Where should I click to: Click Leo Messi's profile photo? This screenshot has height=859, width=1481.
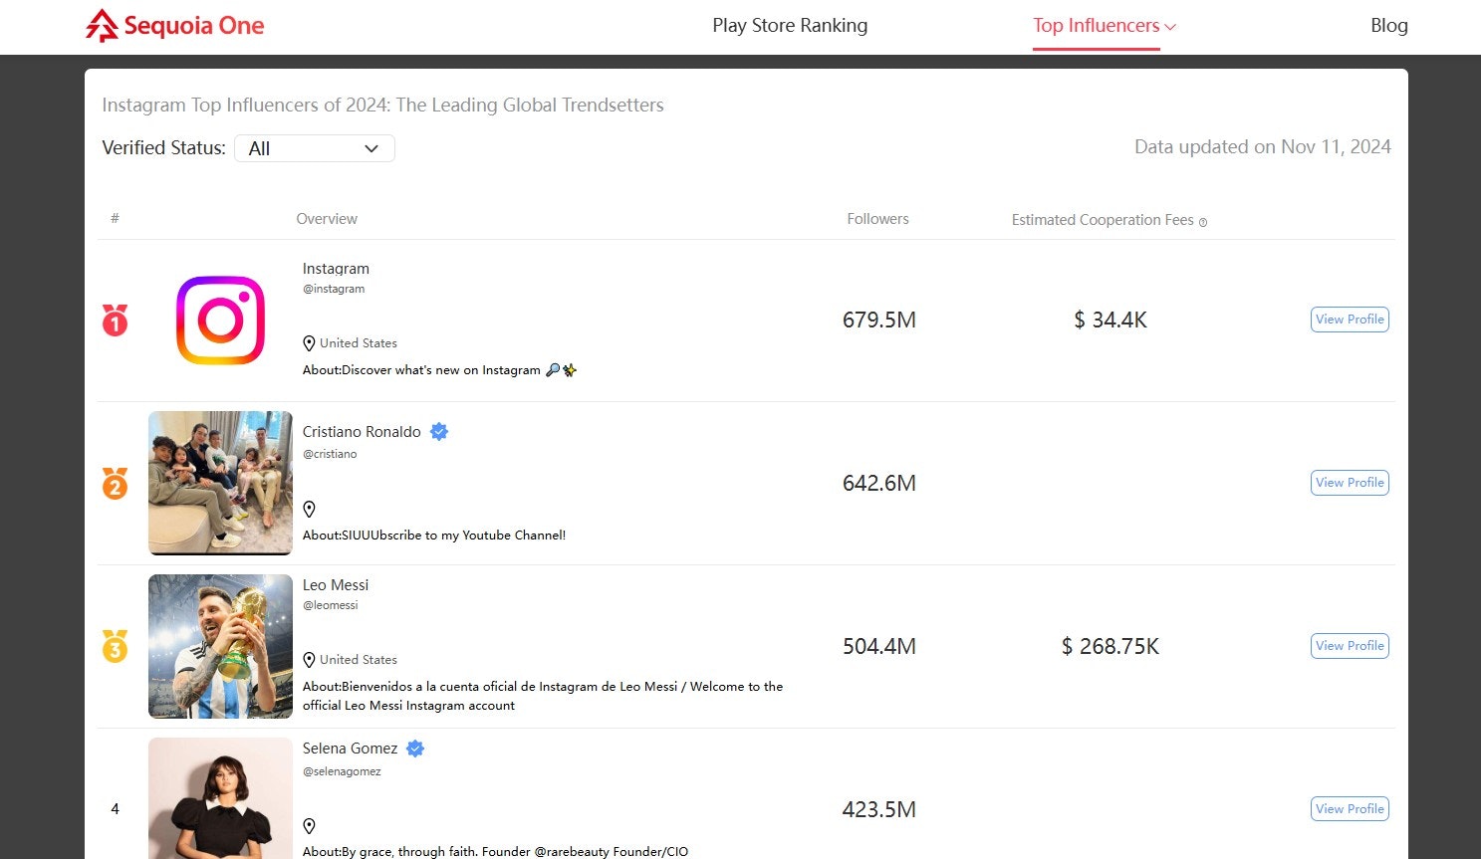tap(220, 646)
